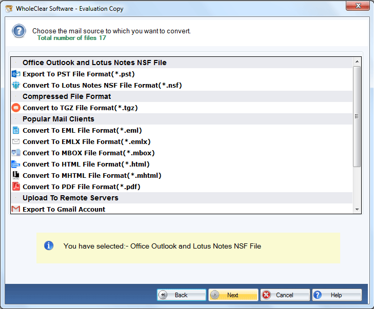
Task: Select Convert to TGZ File Format(*.tgz)
Action: (x=182, y=108)
